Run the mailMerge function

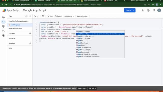point(50,16)
